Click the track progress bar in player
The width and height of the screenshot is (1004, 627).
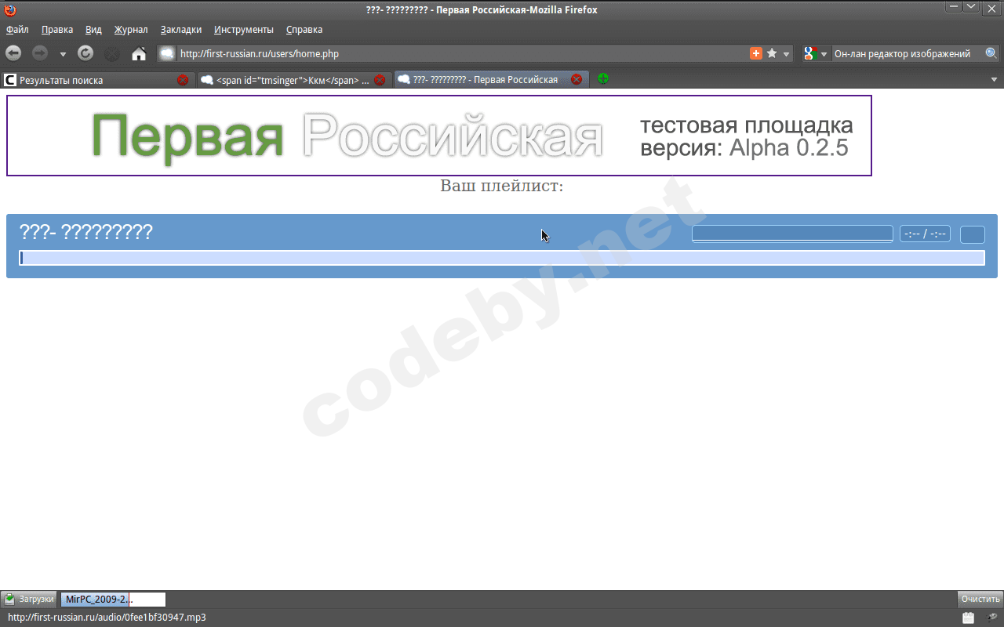(502, 259)
